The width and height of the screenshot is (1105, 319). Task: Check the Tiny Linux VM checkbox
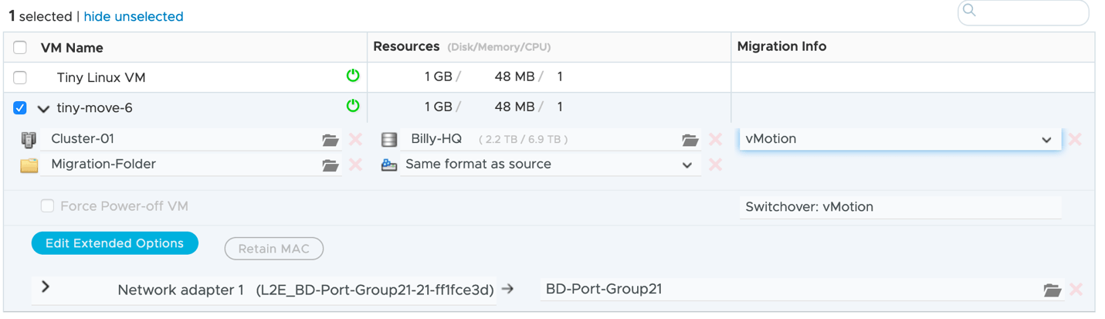20,77
